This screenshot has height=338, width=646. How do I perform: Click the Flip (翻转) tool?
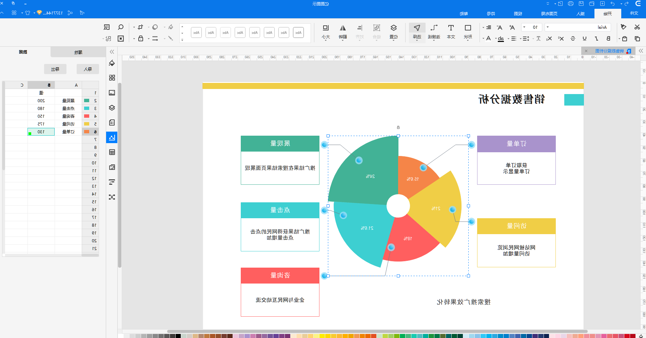click(343, 32)
